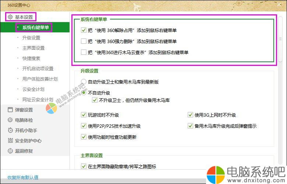Toggle 使用3G上网时不升级 checkbox
Image resolution: width=287 pixels, height=184 pixels.
point(190,115)
